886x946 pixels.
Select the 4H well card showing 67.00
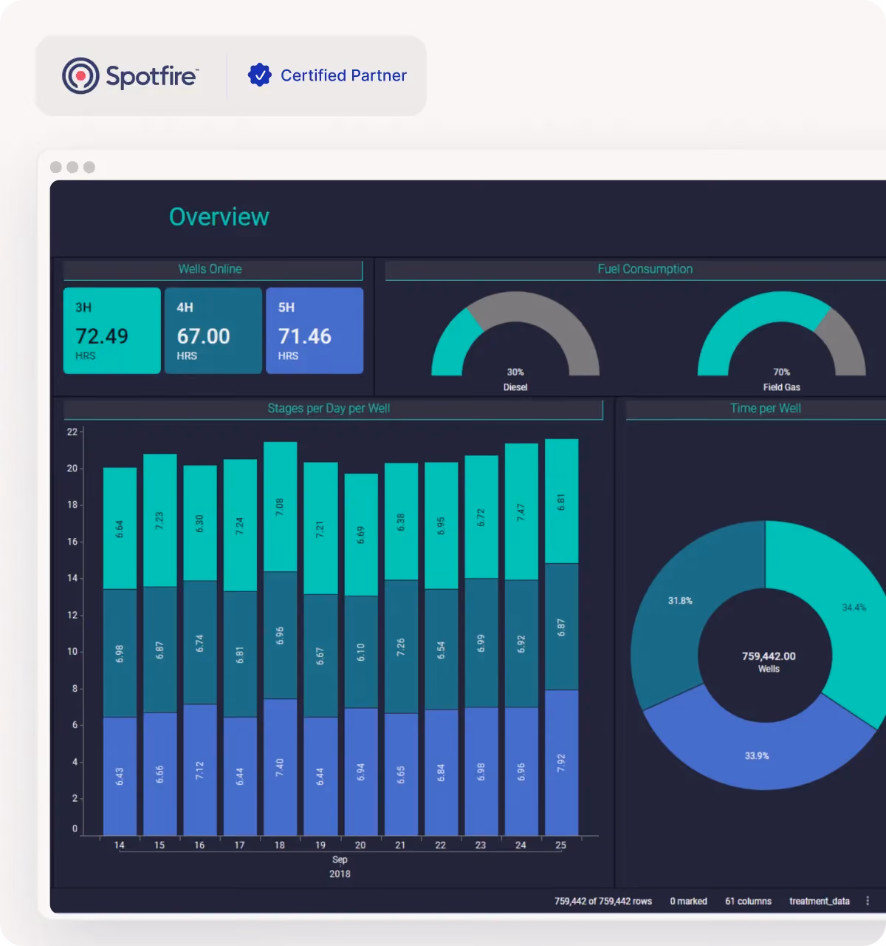tap(213, 330)
